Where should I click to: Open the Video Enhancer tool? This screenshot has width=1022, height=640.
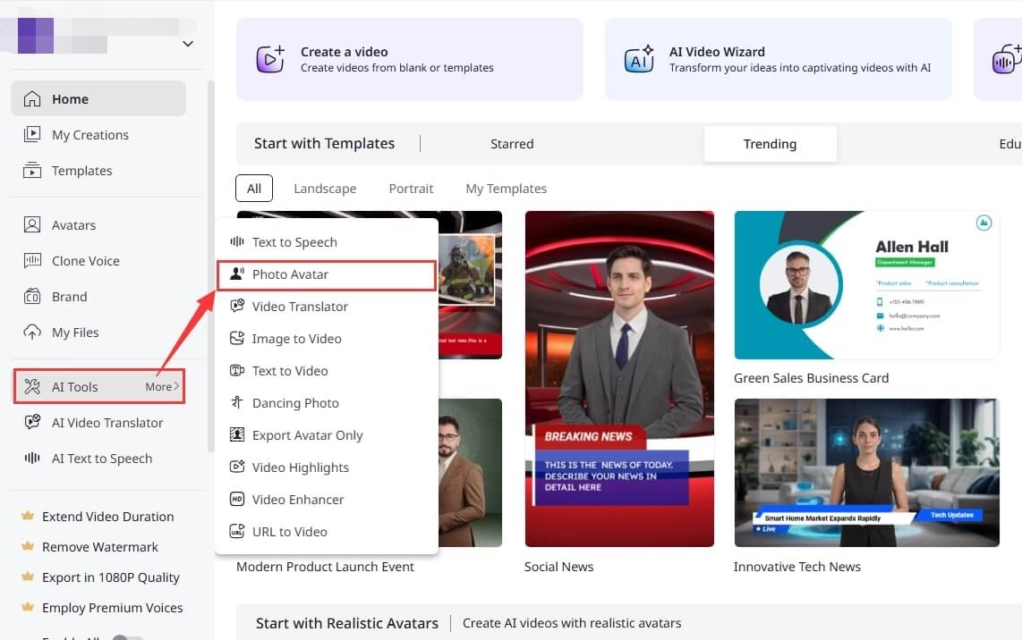(298, 499)
